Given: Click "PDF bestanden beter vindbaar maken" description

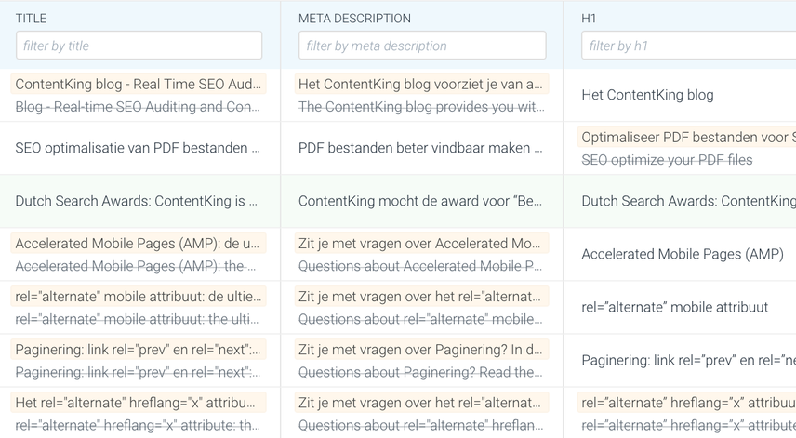Looking at the screenshot, I should point(421,148).
